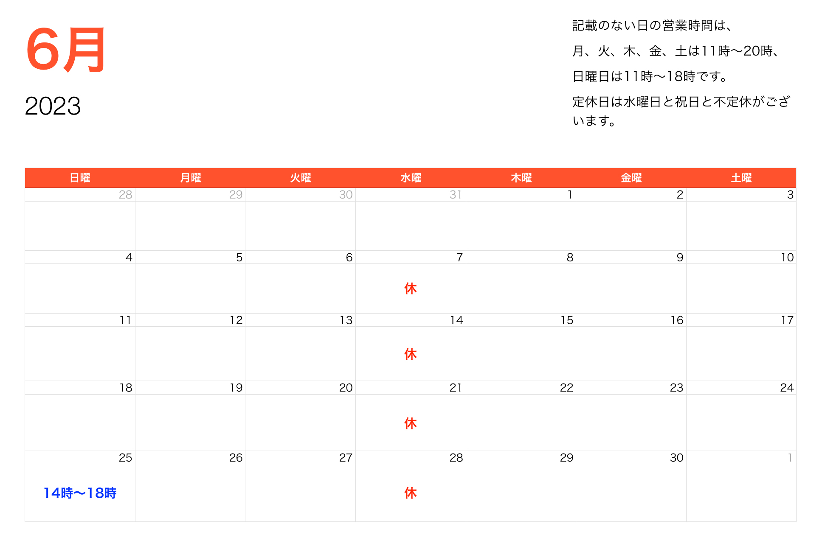Click date 19 in the calendar

coord(236,388)
